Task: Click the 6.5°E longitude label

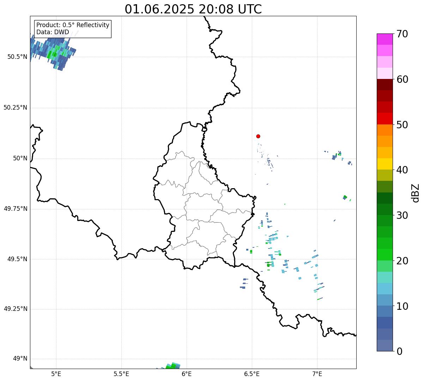Action: pyautogui.click(x=252, y=374)
